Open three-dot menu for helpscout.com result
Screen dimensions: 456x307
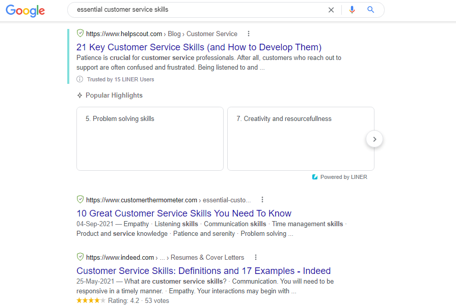point(249,34)
